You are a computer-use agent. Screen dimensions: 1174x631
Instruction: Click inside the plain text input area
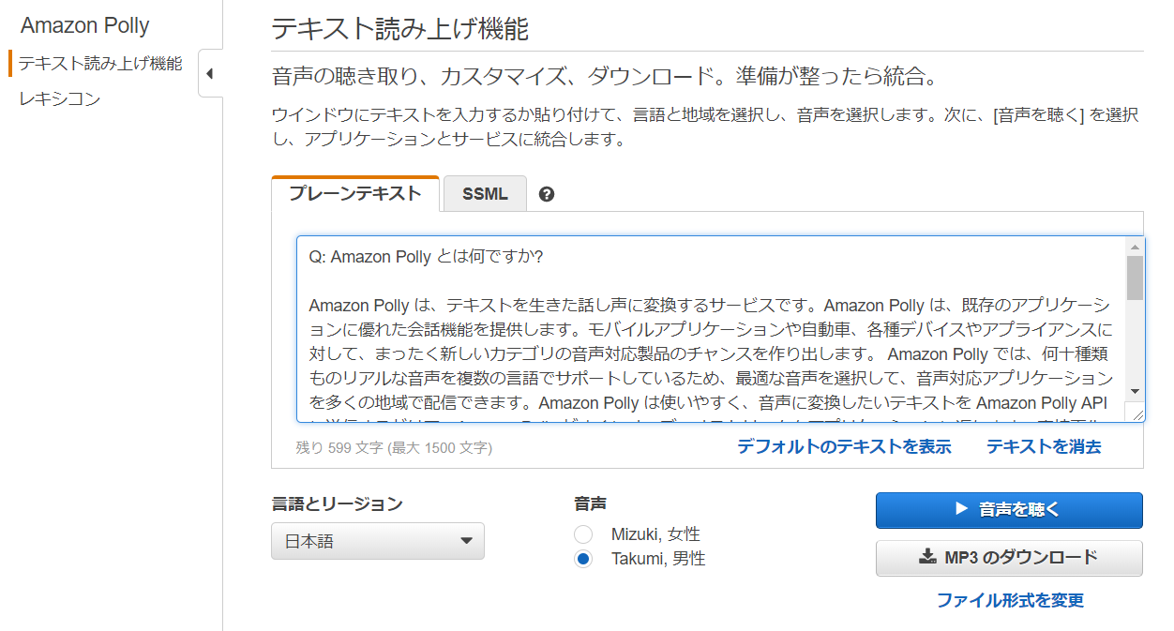coord(712,329)
